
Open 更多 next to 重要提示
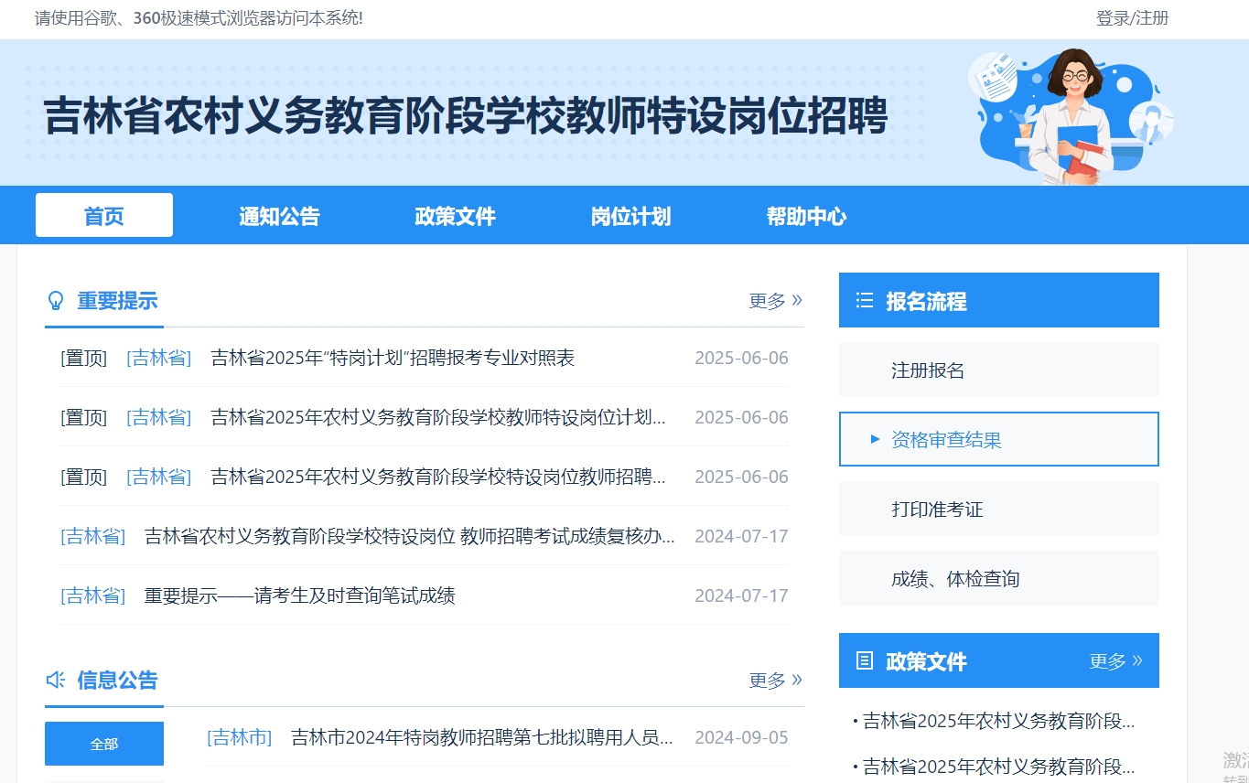[x=775, y=301]
